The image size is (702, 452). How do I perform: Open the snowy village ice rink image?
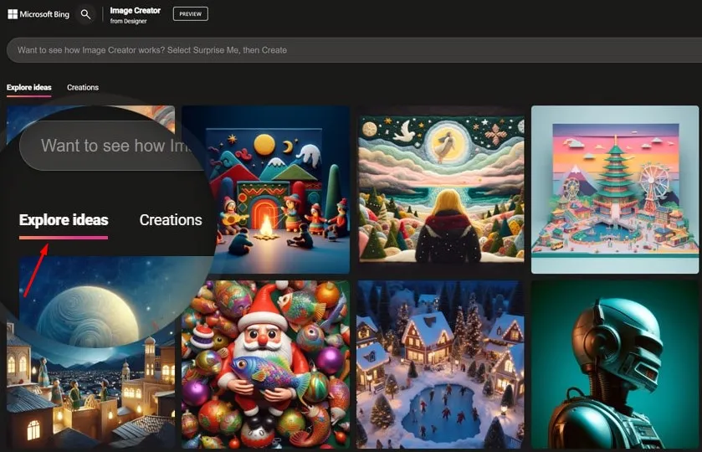tap(441, 365)
